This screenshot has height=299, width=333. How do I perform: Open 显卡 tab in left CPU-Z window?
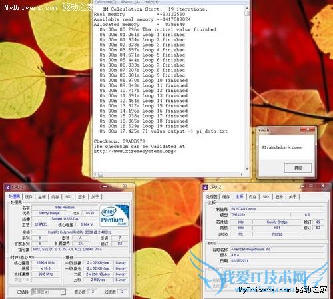[81, 196]
